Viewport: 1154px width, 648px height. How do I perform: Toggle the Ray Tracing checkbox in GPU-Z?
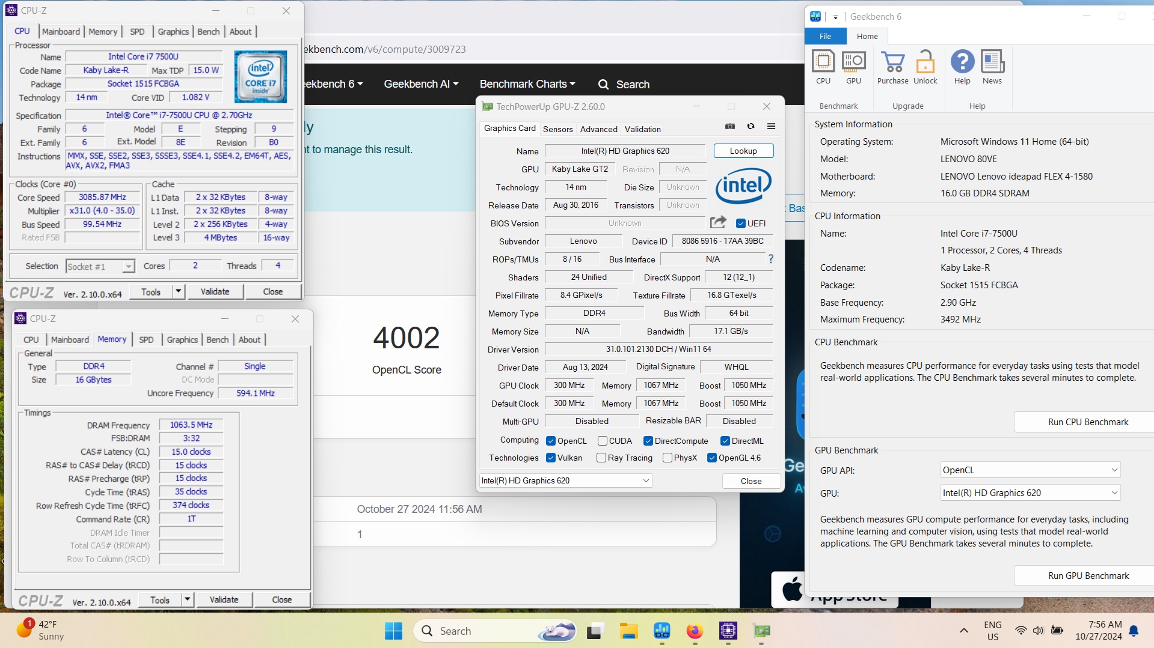pos(601,458)
